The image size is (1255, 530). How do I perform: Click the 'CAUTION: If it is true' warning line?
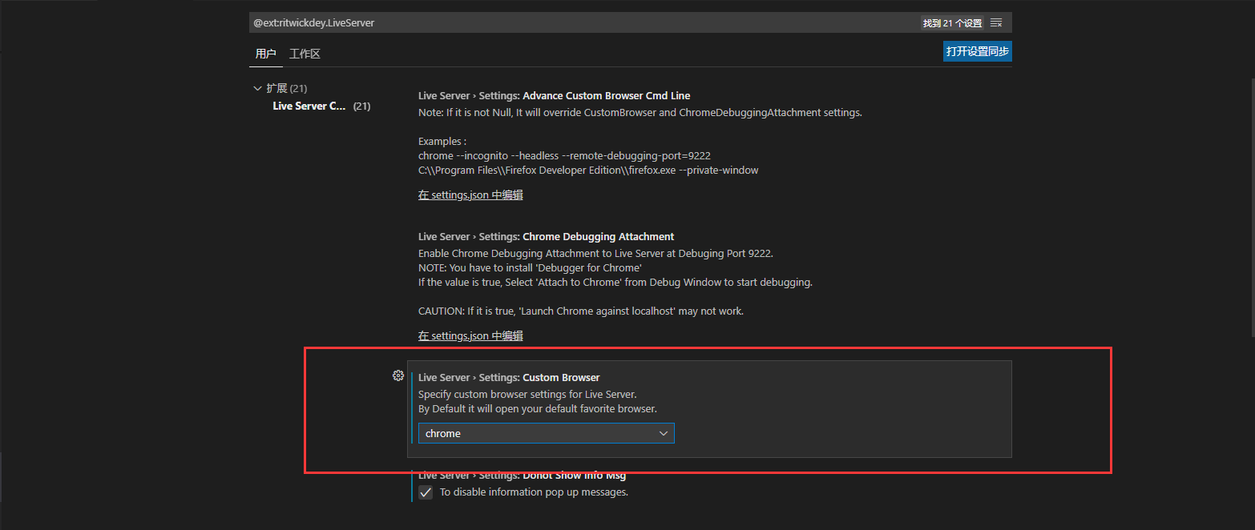pyautogui.click(x=581, y=311)
